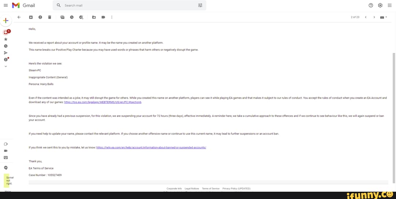The image size is (396, 199).
Task: Click the 'Persona: Hairy Balls' line
Action: point(41,84)
